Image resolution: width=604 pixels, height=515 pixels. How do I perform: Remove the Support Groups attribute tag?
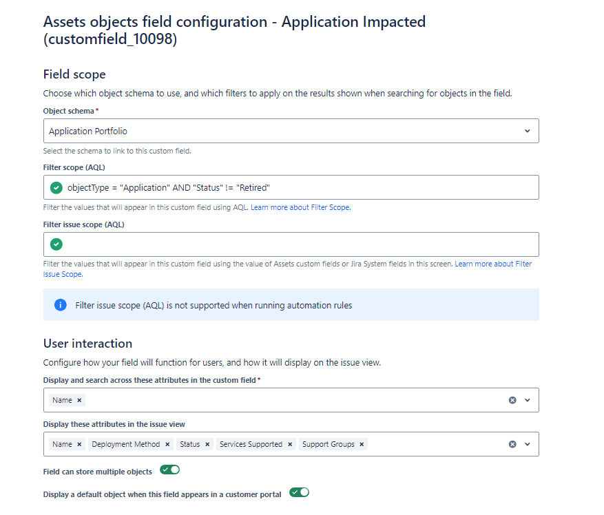pyautogui.click(x=362, y=445)
